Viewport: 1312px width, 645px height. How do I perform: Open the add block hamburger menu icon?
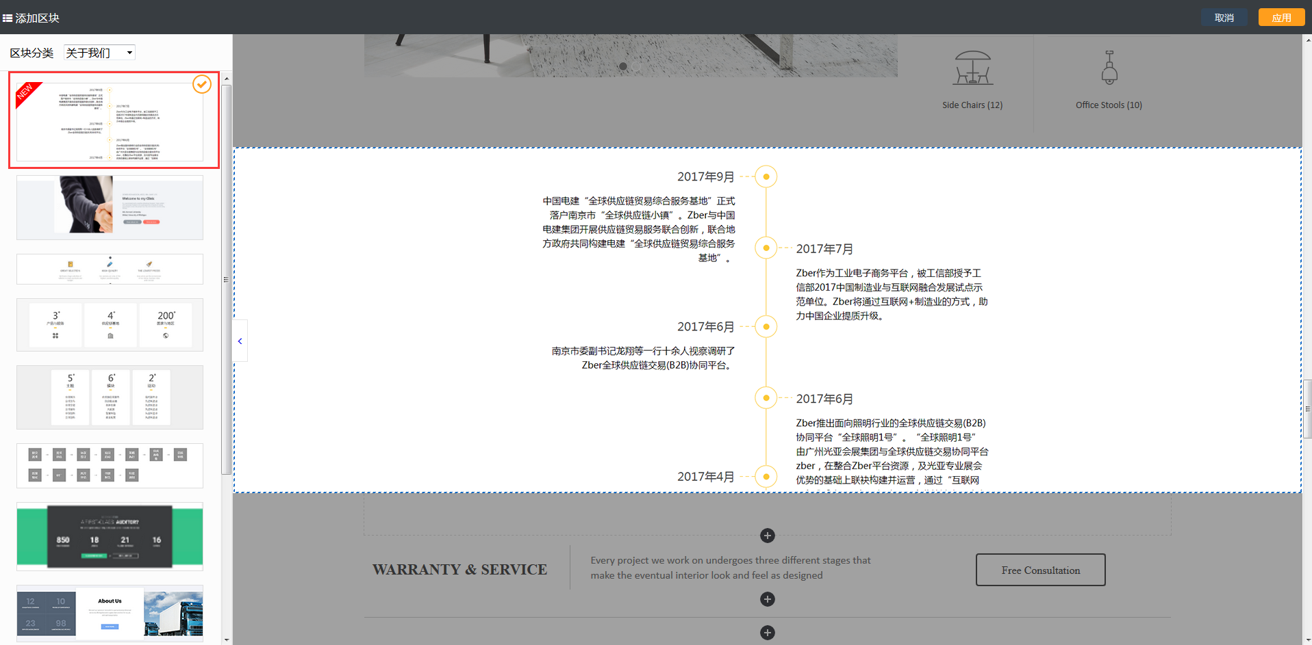tap(9, 17)
